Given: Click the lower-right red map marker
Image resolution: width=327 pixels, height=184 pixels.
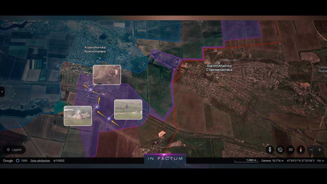Looking at the screenshot, I should click(x=109, y=118).
